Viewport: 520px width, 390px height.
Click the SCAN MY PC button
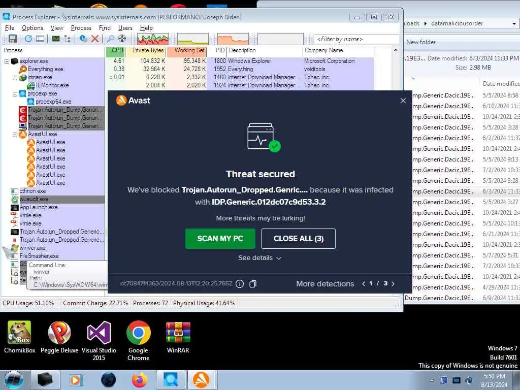(x=220, y=239)
